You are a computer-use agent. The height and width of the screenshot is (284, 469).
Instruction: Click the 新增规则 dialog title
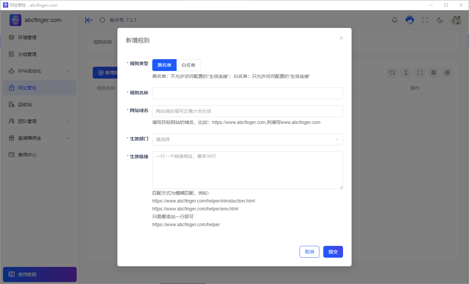(x=138, y=40)
